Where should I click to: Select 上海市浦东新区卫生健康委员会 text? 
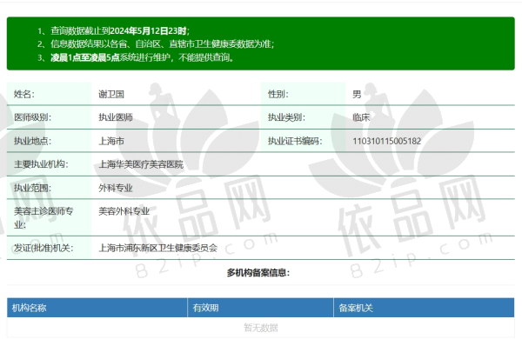click(157, 248)
